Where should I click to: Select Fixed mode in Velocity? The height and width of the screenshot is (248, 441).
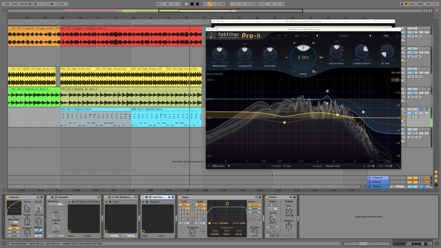[x=14, y=235]
